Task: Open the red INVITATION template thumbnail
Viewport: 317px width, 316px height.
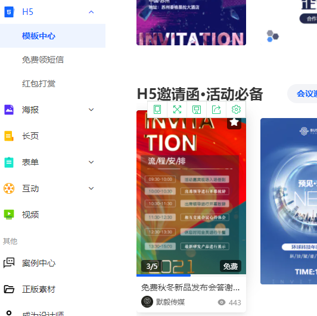Action: pyautogui.click(x=191, y=192)
